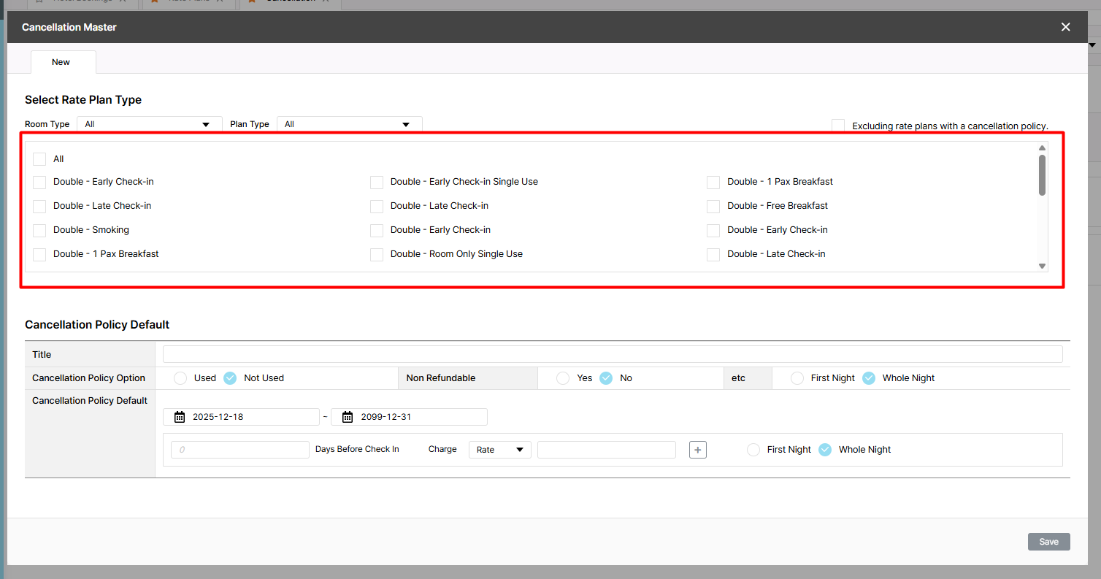Choose First Night in the etc row
This screenshot has width=1101, height=579.
click(x=797, y=378)
